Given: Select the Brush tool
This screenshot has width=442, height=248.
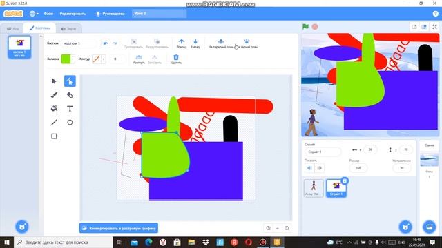Looking at the screenshot, I should click(x=54, y=95).
